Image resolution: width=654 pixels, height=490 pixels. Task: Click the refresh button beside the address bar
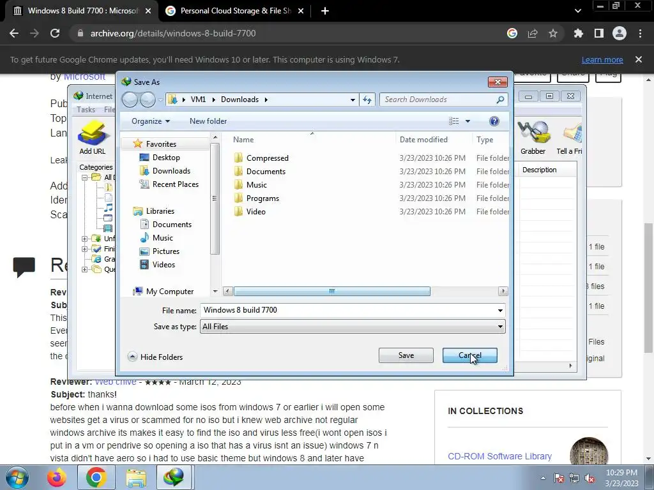point(367,100)
